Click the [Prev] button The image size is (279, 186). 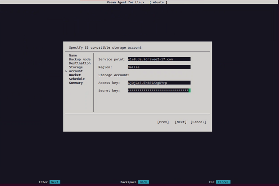tap(163, 122)
